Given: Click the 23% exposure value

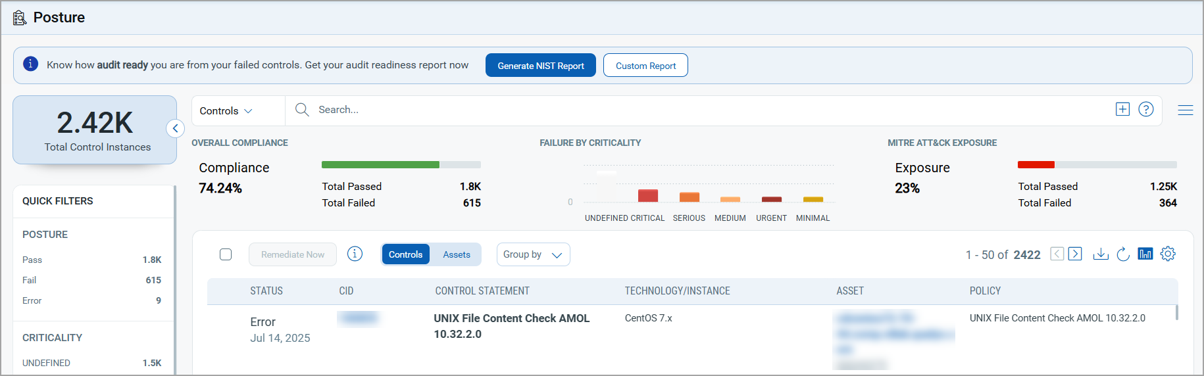Looking at the screenshot, I should click(x=907, y=188).
